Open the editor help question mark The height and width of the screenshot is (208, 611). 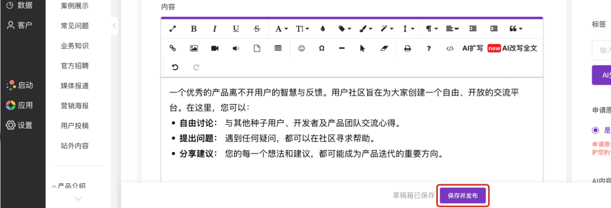coord(429,48)
